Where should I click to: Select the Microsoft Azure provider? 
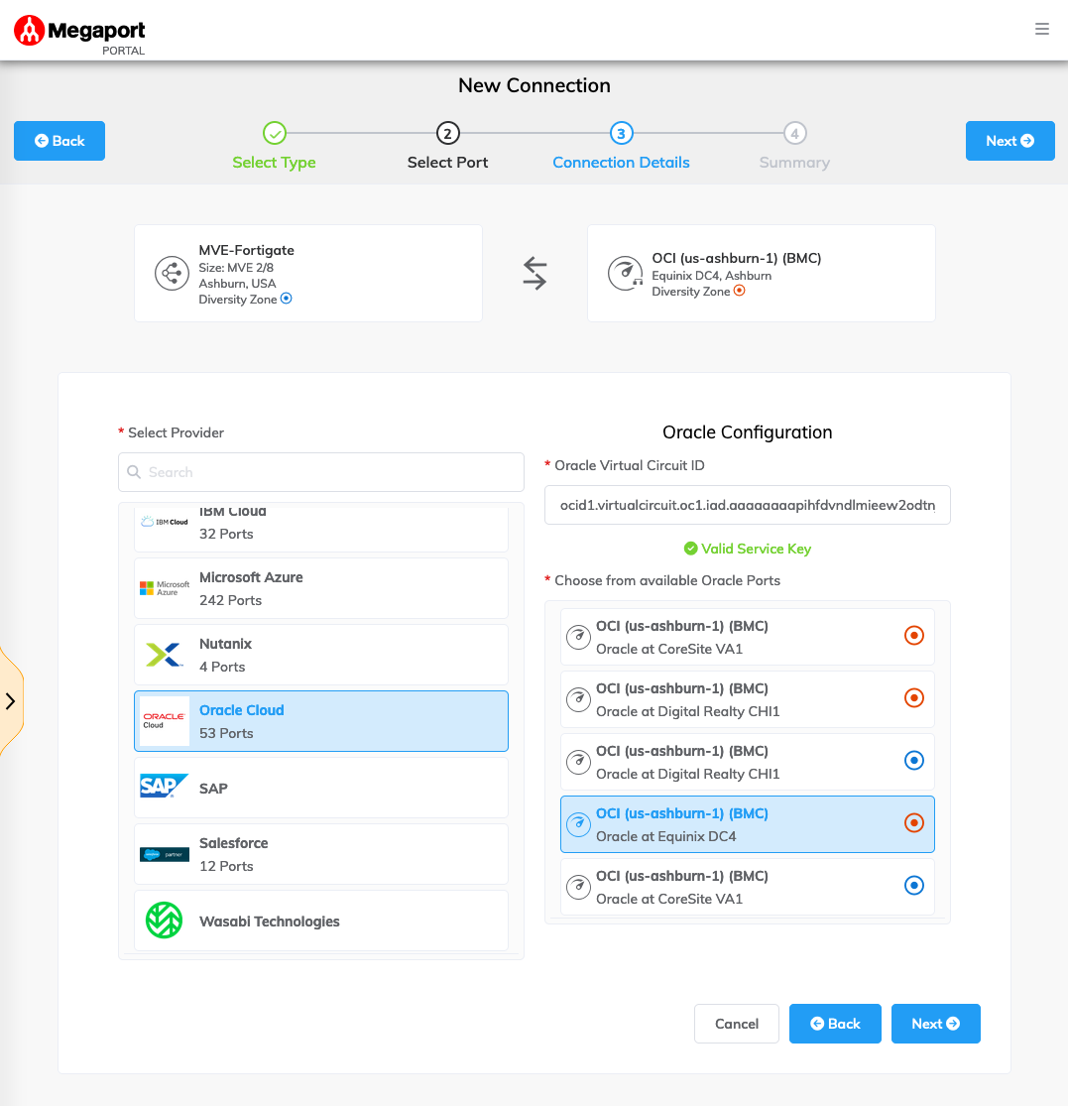320,588
